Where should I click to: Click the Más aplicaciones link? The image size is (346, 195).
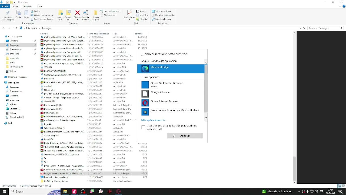[x=153, y=120]
